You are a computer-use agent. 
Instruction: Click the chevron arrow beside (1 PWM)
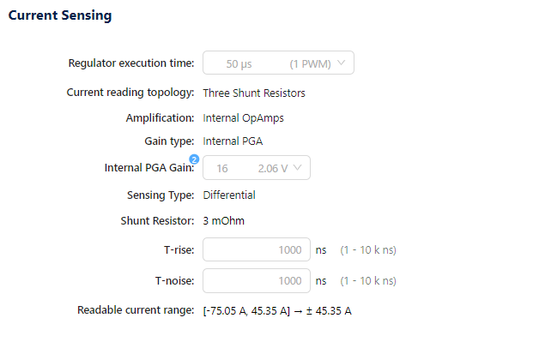(x=342, y=63)
